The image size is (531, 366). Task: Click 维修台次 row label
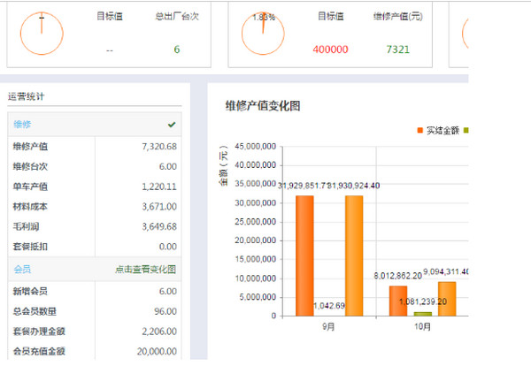tap(30, 166)
